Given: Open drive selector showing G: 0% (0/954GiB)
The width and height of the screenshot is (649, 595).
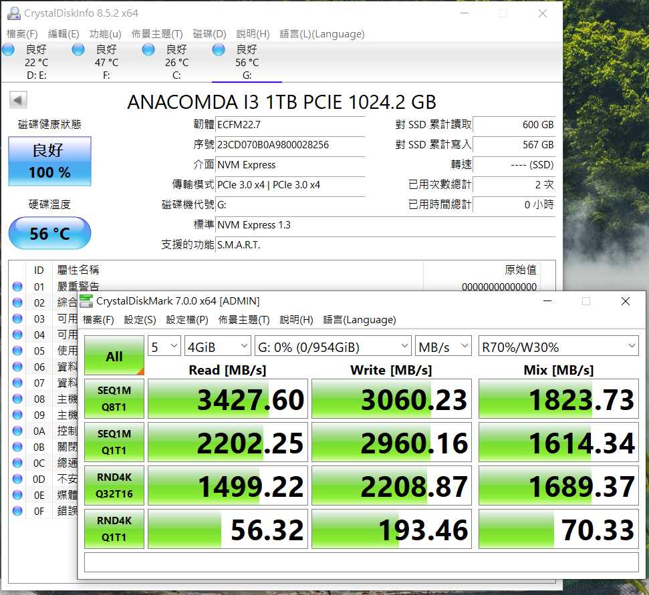Looking at the screenshot, I should pyautogui.click(x=333, y=346).
